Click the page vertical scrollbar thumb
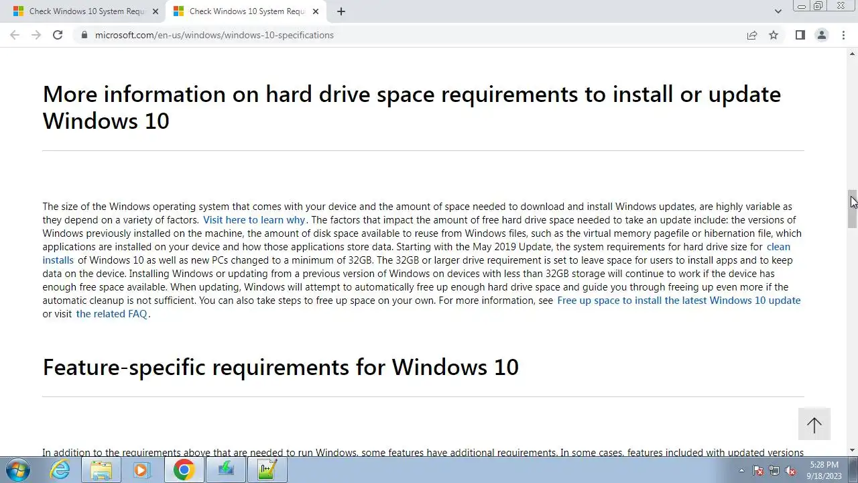The image size is (858, 483). click(853, 209)
